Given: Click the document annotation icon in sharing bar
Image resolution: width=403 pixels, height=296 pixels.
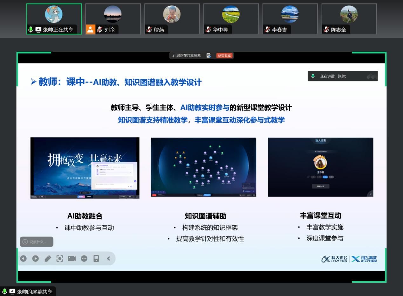Looking at the screenshot, I should (x=208, y=56).
